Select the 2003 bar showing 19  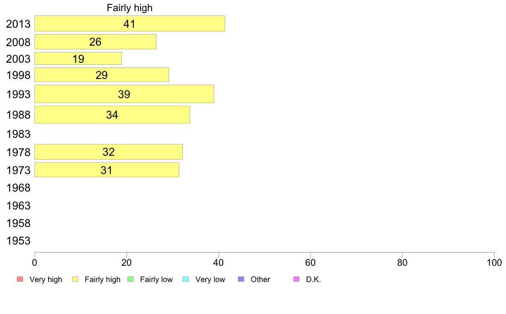pyautogui.click(x=78, y=58)
